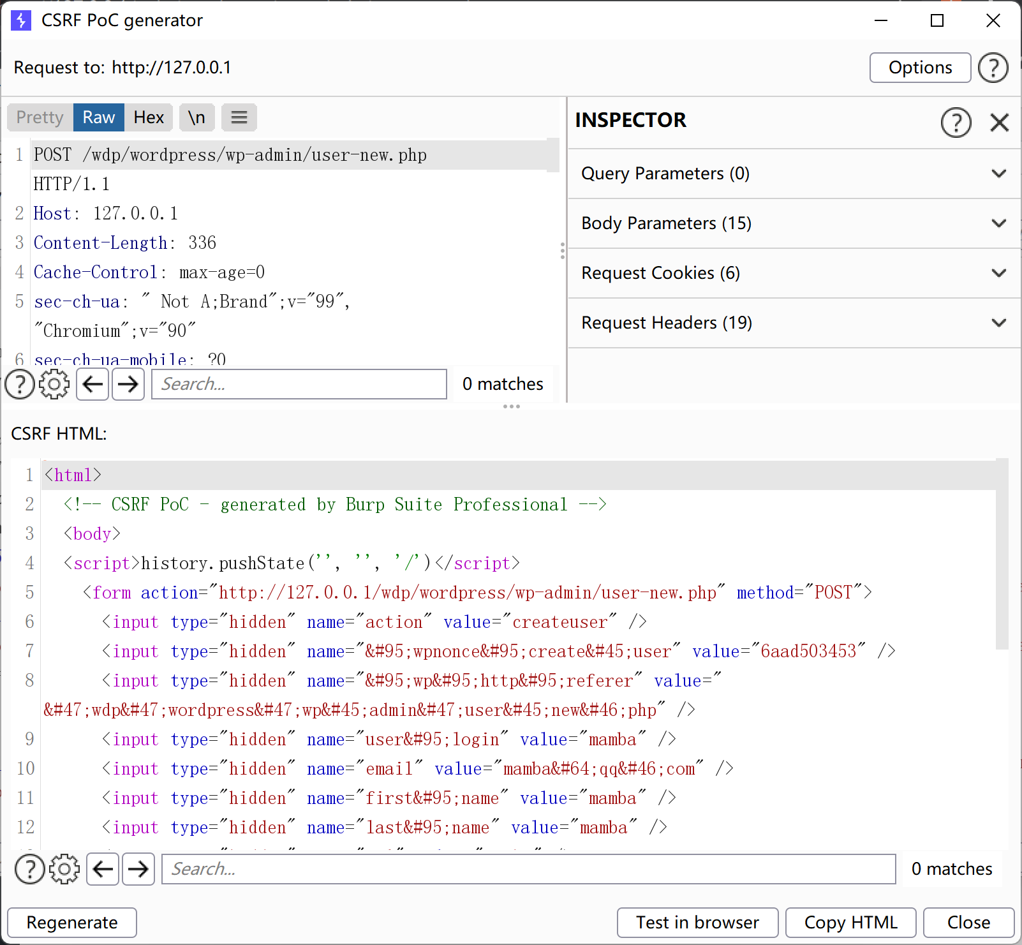Click the CSRF PoC comment line
Screen dimensions: 1022x945
point(335,505)
